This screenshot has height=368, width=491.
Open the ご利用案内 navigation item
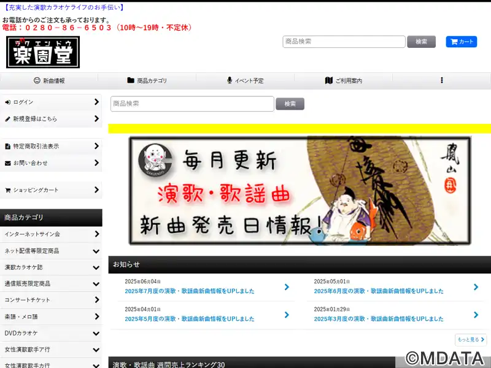343,81
